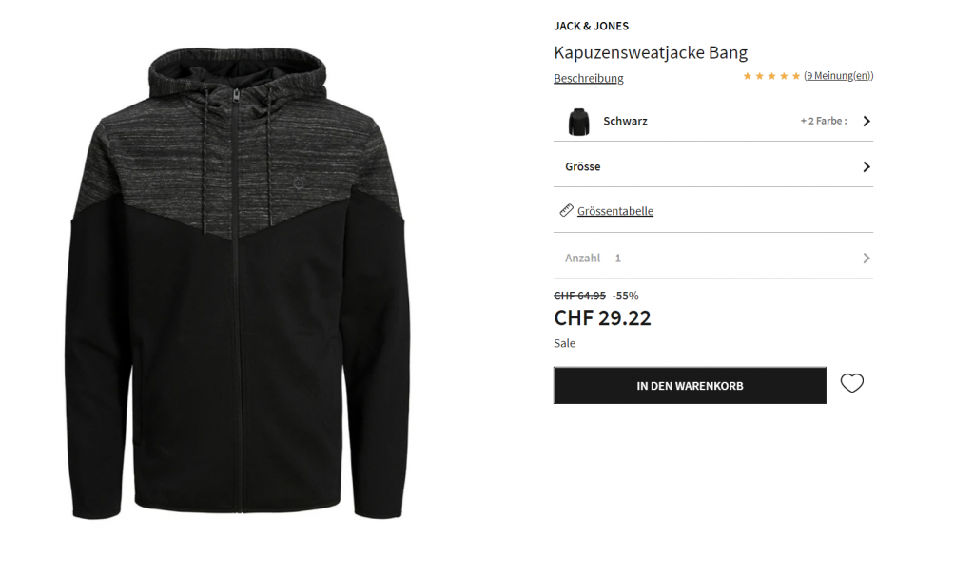Click the fifth rating star
The width and height of the screenshot is (974, 575).
796,76
